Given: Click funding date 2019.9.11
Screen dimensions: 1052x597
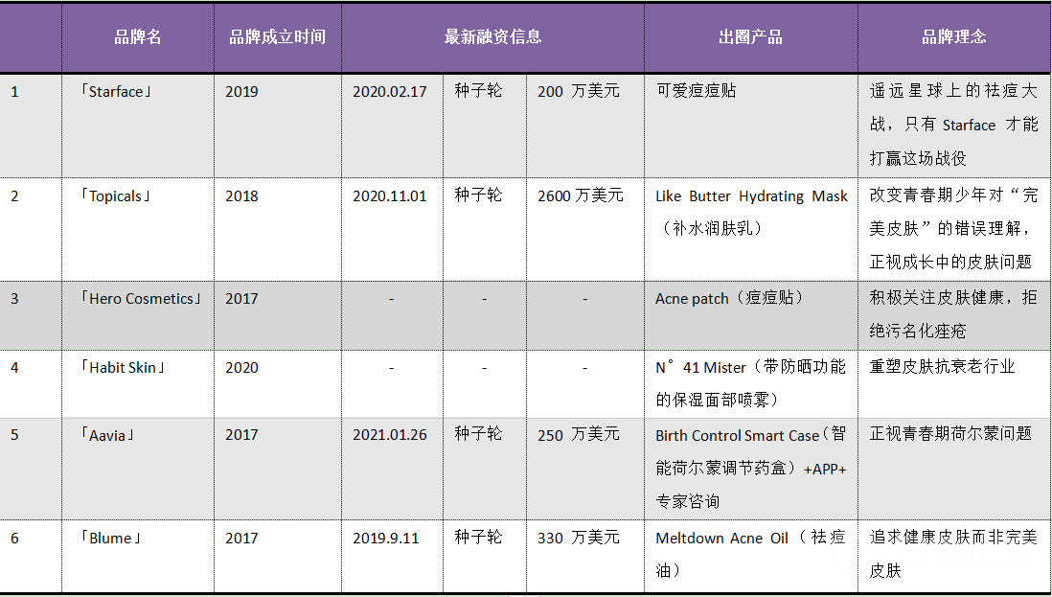Looking at the screenshot, I should 386,538.
